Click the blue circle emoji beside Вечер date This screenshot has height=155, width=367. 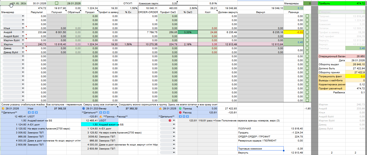click(84, 109)
